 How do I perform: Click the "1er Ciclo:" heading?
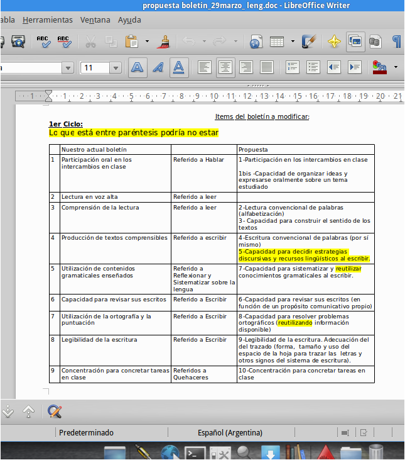pyautogui.click(x=66, y=124)
